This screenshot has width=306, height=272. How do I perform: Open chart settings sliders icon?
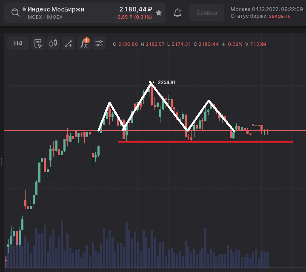click(x=99, y=43)
